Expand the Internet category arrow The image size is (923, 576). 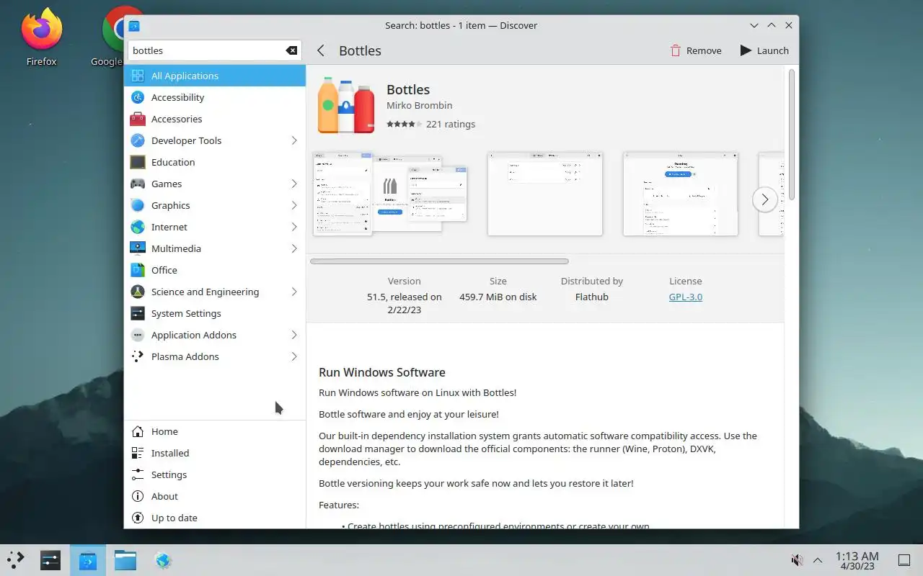click(x=294, y=227)
